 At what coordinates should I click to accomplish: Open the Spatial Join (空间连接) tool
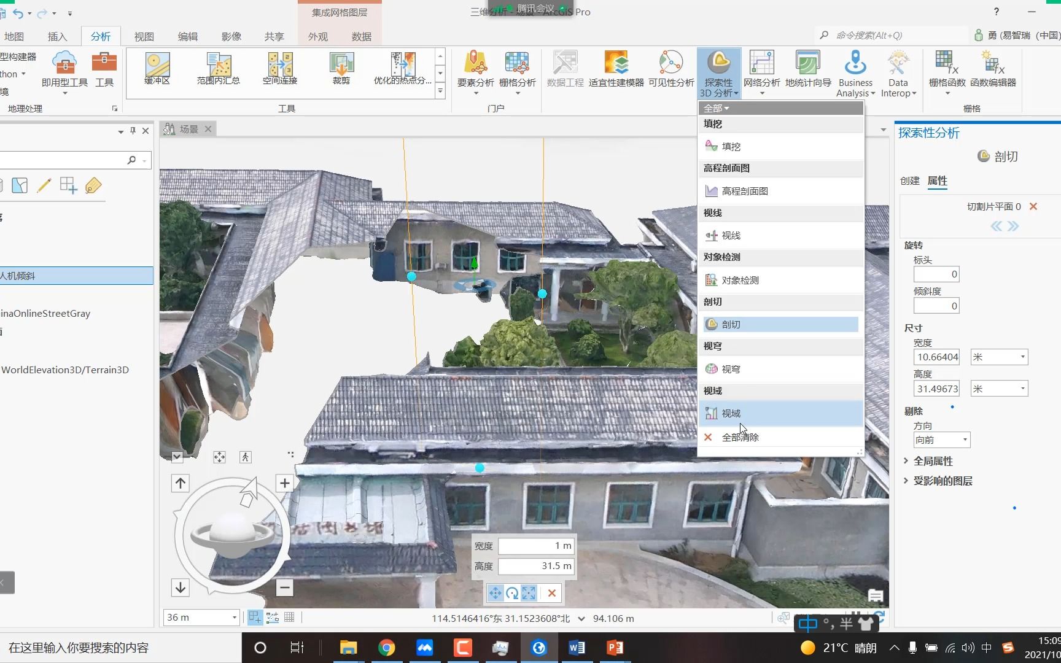[x=280, y=69]
